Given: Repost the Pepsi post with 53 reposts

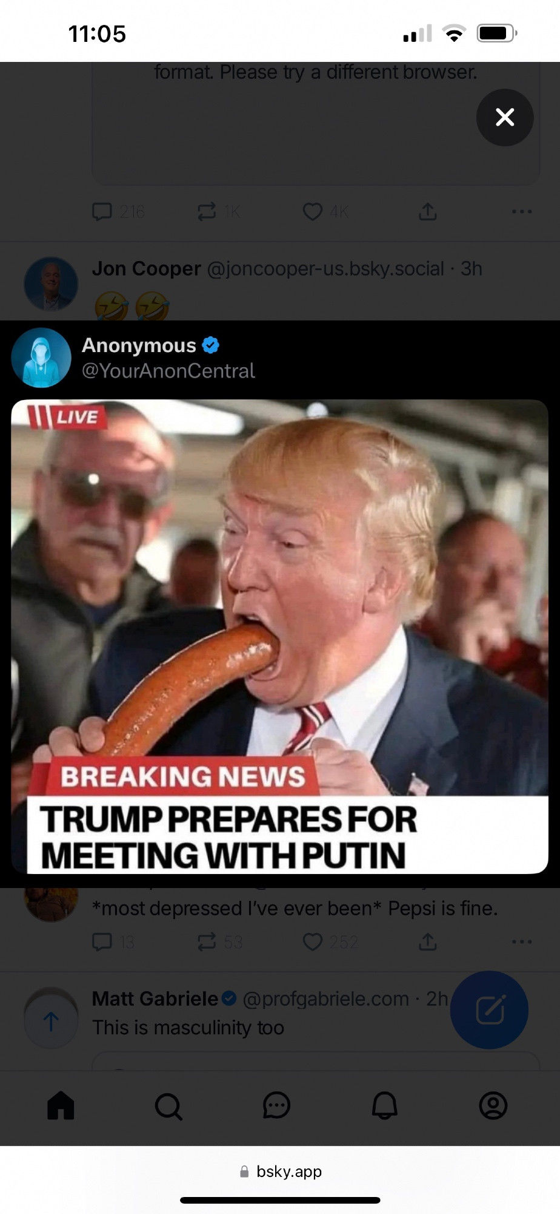Looking at the screenshot, I should (x=220, y=941).
